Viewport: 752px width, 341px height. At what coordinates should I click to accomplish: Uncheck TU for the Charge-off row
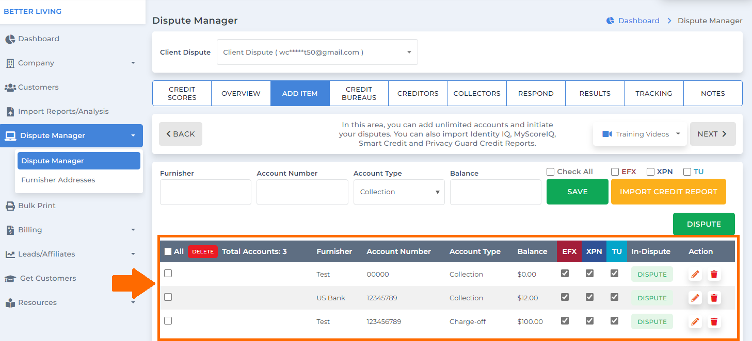click(x=614, y=321)
